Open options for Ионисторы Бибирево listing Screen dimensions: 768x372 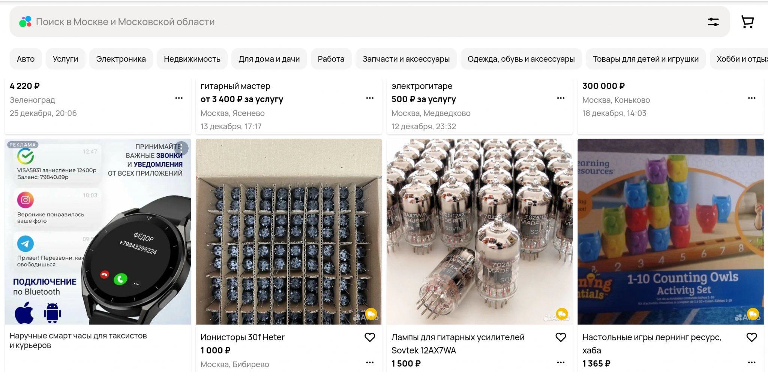(x=370, y=362)
